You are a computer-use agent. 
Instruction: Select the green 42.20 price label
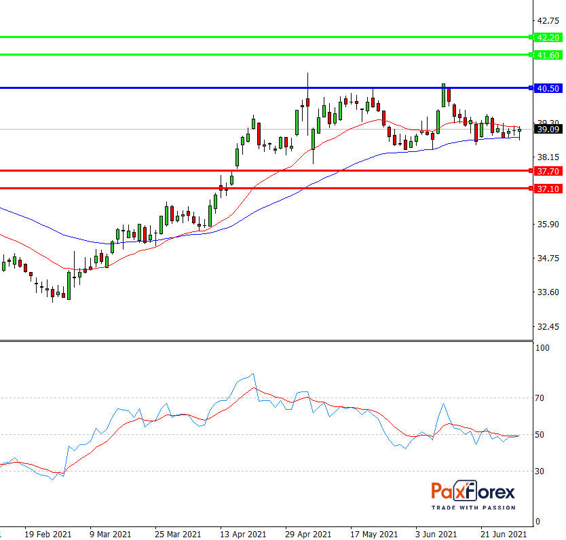pyautogui.click(x=548, y=37)
